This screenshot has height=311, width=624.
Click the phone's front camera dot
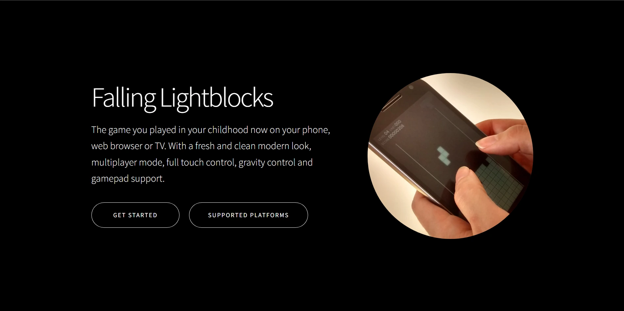point(411,87)
